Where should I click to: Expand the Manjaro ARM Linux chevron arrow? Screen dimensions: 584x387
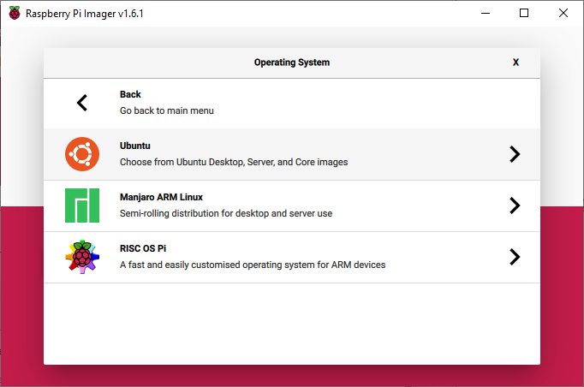[x=515, y=205]
